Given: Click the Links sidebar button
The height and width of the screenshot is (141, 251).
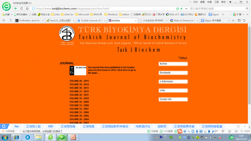Looking at the screenshot, I should tap(173, 91).
